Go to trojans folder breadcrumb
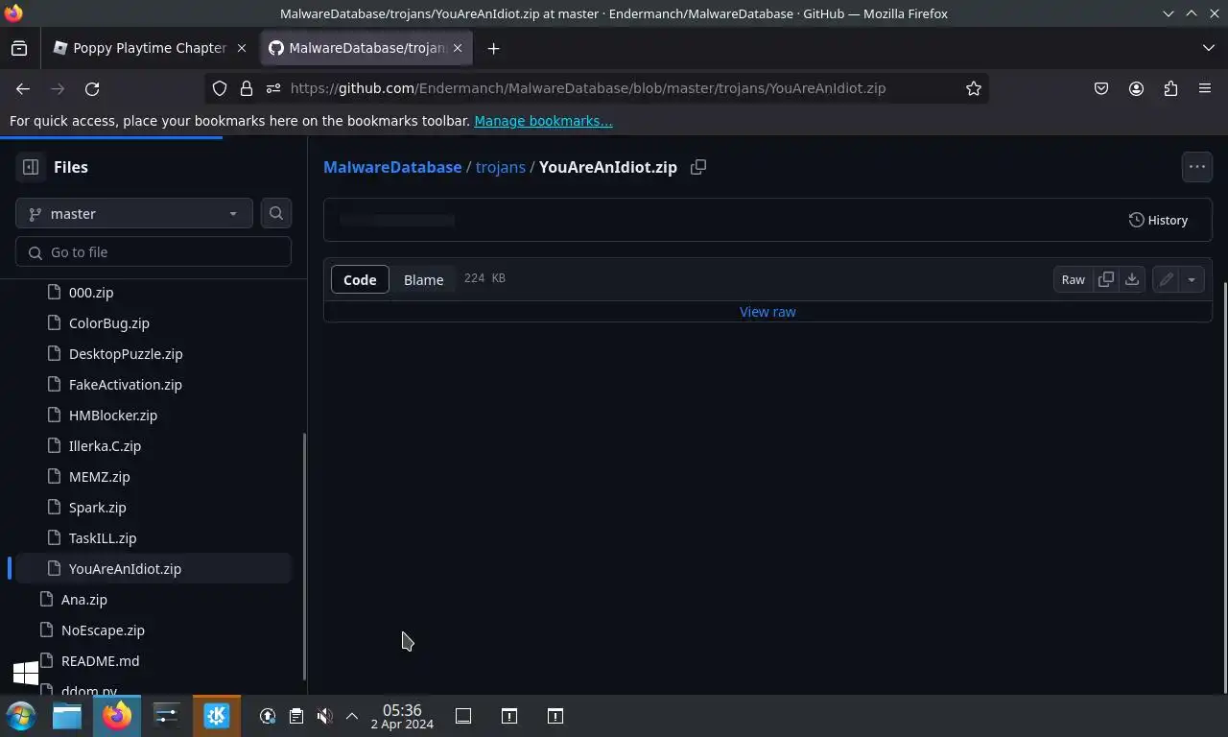Viewport: 1228px width, 737px height. coord(501,167)
